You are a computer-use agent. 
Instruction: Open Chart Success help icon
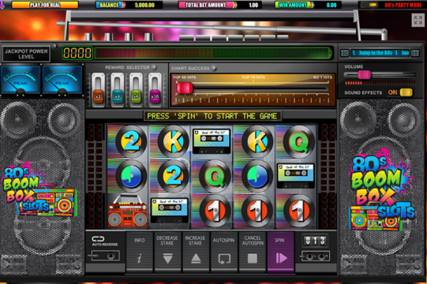(x=214, y=68)
